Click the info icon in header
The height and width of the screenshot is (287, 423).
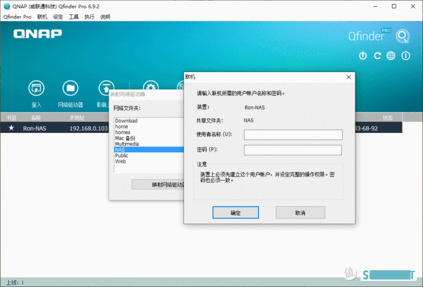(x=406, y=56)
